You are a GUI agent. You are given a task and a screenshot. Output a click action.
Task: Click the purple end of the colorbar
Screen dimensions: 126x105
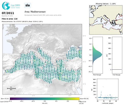(11, 99)
